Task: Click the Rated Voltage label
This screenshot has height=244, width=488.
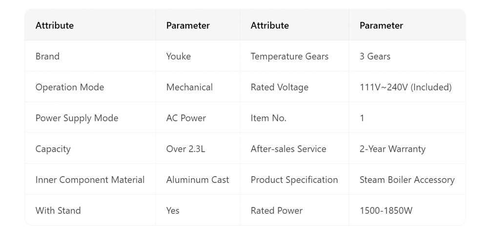Action: coord(280,87)
